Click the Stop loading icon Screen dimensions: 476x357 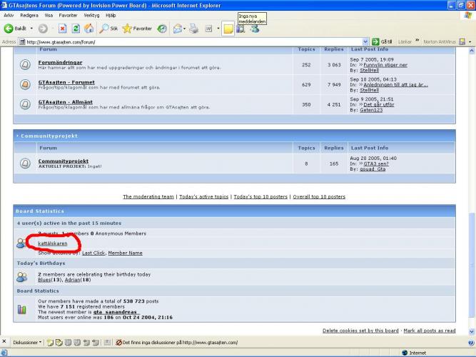[63, 29]
